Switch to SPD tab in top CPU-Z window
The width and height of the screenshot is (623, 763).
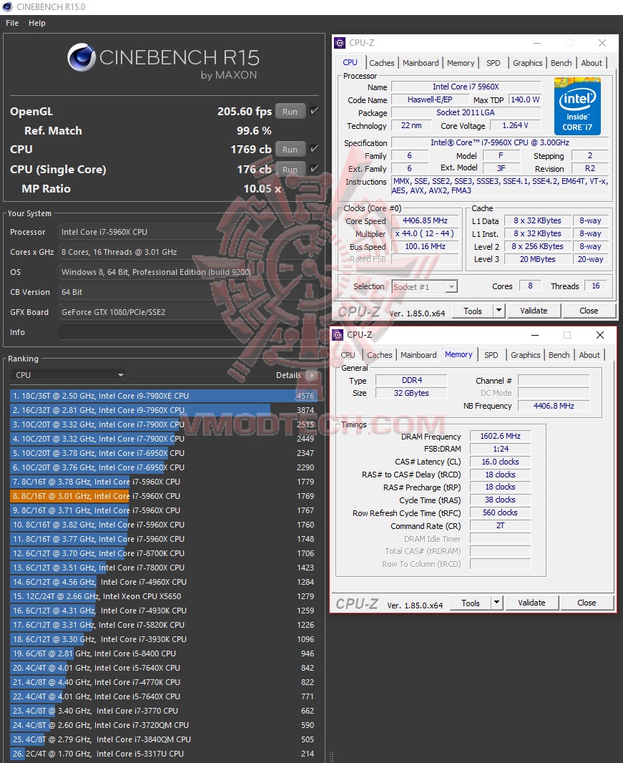point(493,63)
